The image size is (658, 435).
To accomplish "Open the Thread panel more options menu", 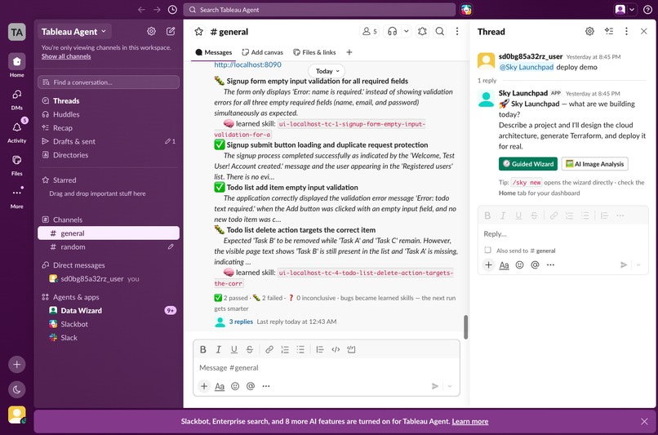I will click(626, 32).
